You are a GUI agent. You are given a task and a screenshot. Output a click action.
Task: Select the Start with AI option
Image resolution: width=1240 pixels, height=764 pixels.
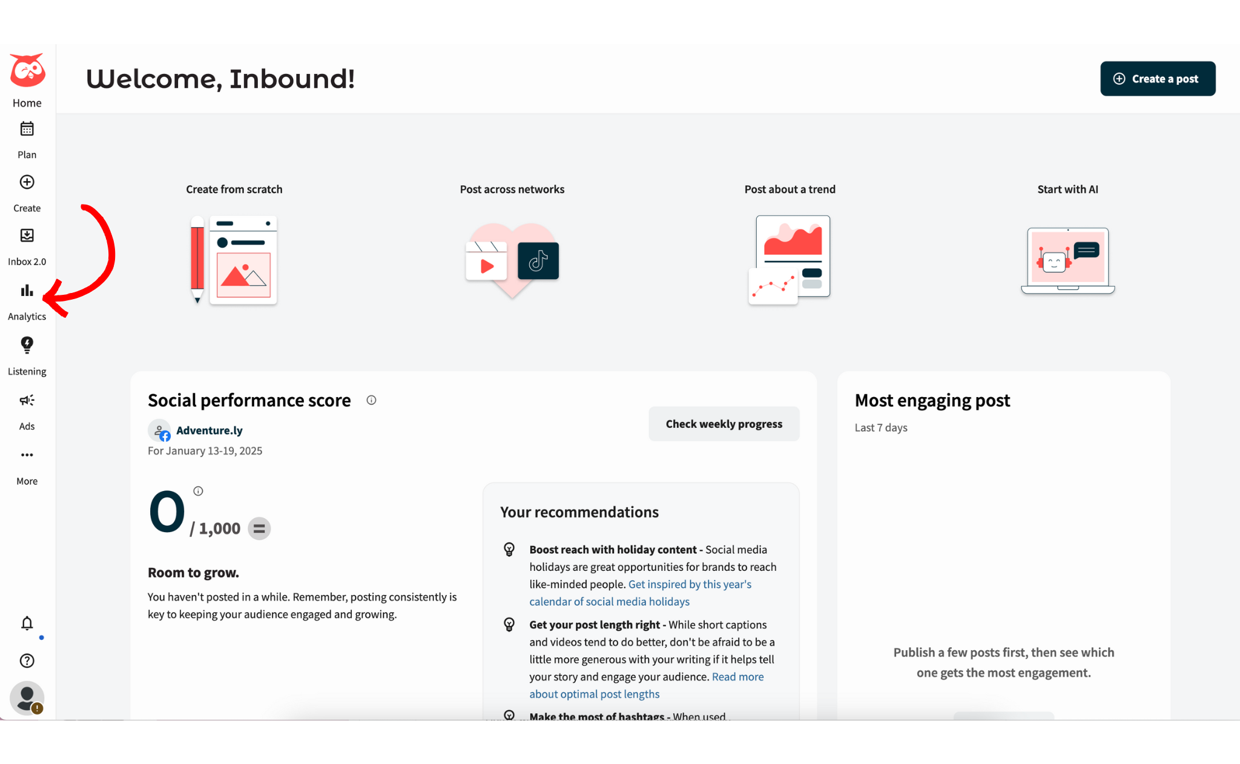click(x=1067, y=261)
